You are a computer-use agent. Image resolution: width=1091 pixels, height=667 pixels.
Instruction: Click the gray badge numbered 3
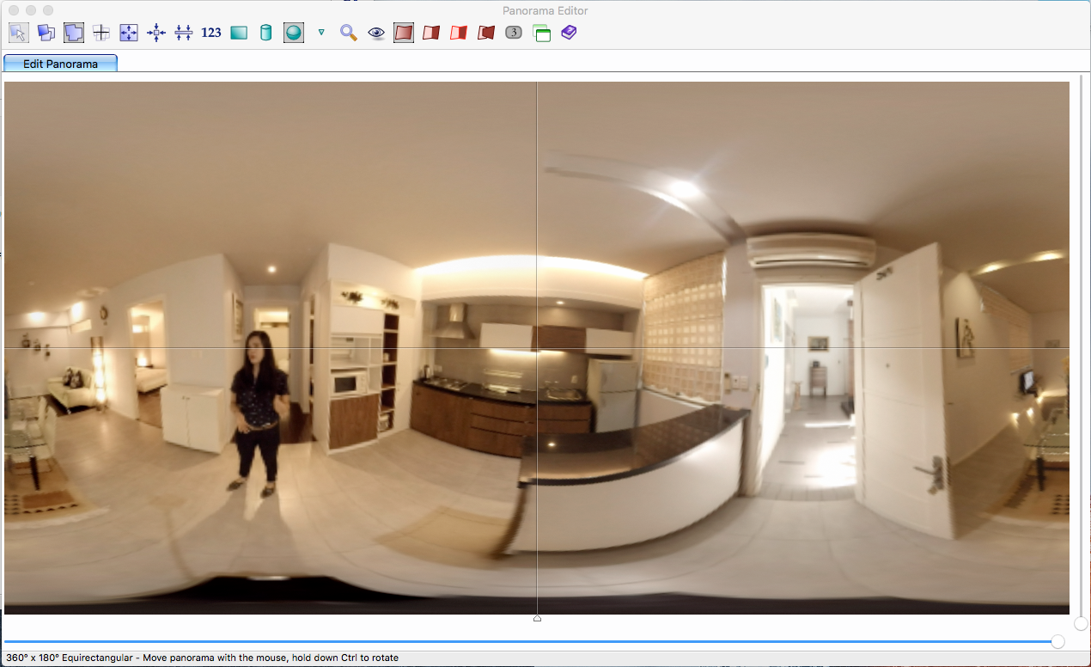(514, 33)
